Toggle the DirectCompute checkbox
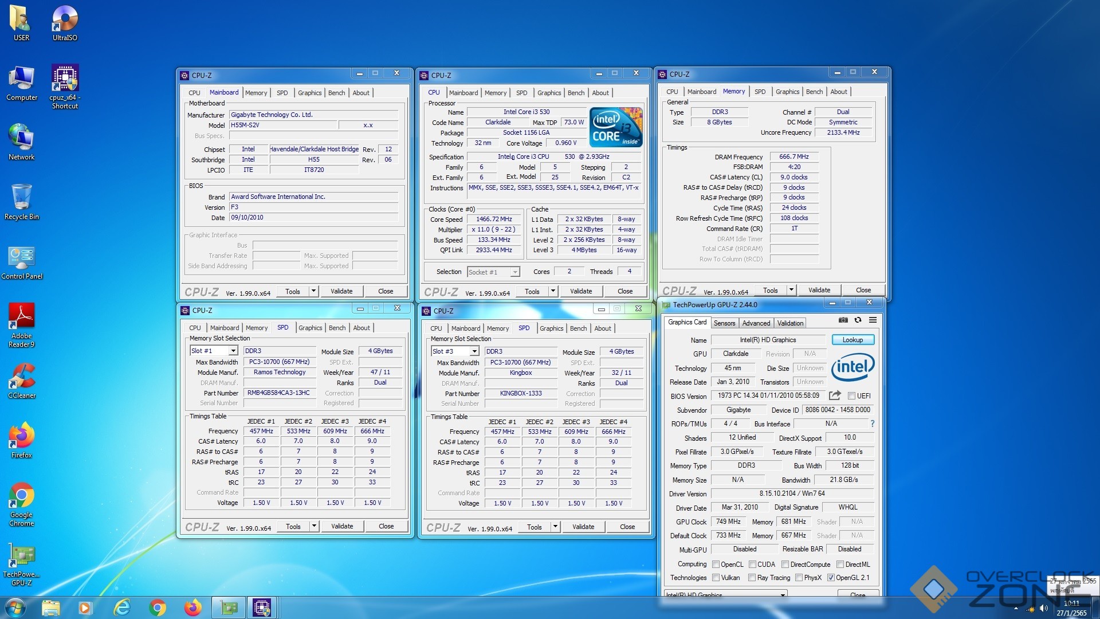The height and width of the screenshot is (619, 1100). [x=785, y=565]
